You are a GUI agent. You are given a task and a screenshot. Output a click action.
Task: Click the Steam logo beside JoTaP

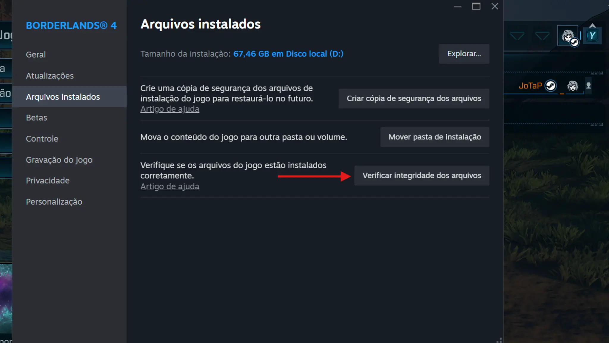[x=550, y=86]
